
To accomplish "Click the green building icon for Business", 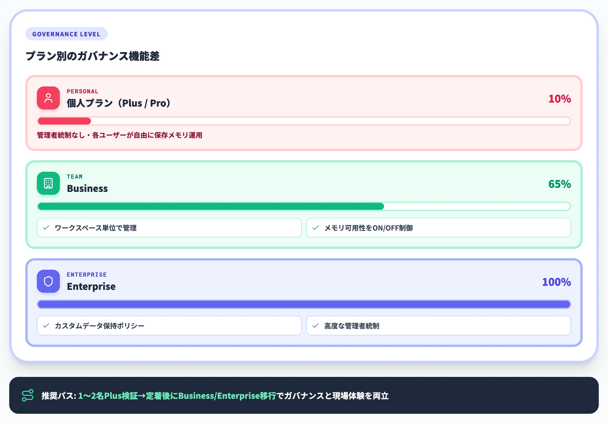I will click(48, 183).
